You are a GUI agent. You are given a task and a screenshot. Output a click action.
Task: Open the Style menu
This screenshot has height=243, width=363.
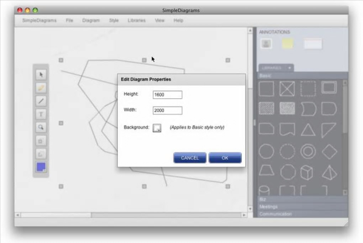click(x=114, y=20)
